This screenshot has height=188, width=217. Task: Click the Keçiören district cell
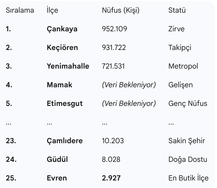(62, 48)
